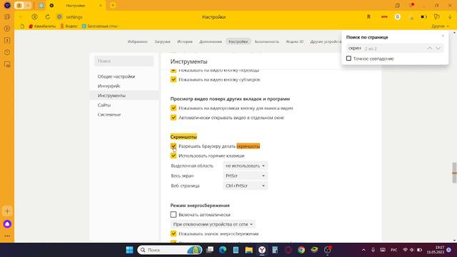
Task: Switch to Избранное tab
Action: click(138, 41)
